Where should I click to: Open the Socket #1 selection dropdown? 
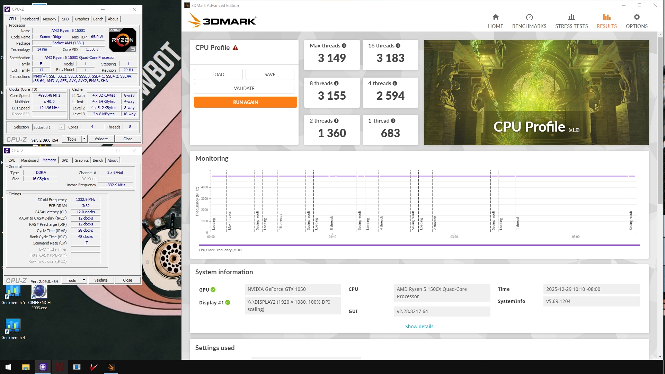point(48,127)
